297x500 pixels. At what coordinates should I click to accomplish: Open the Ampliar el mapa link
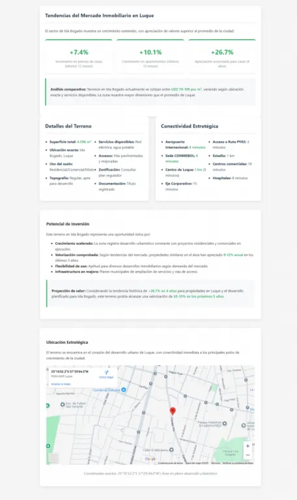[x=61, y=384]
